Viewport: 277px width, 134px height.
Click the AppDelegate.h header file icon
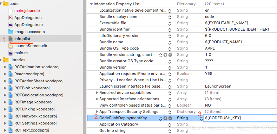11,18
